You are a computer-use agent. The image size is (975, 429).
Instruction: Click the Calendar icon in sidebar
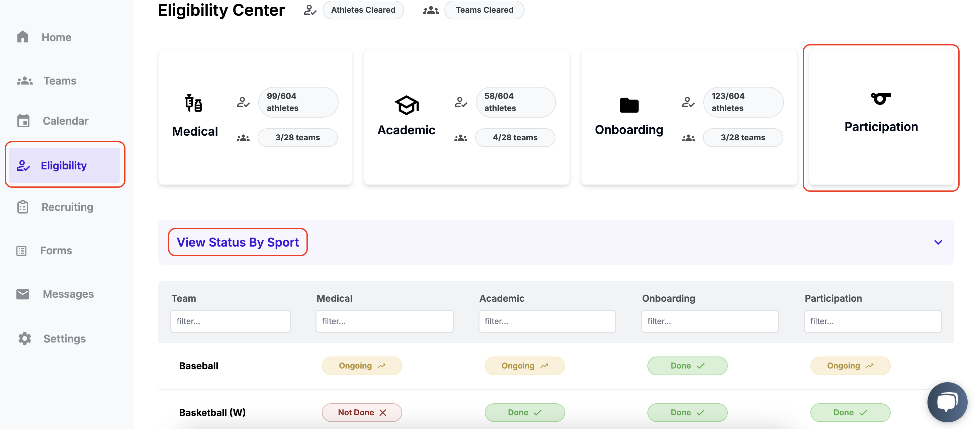23,121
